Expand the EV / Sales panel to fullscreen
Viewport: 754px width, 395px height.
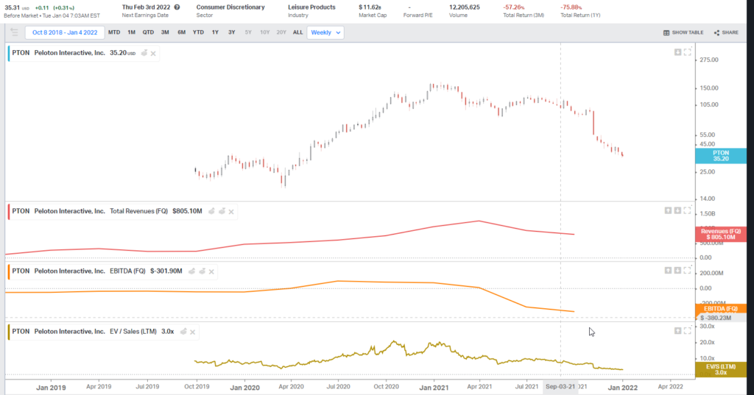688,330
